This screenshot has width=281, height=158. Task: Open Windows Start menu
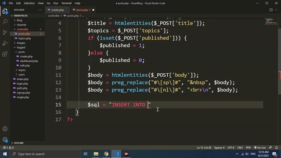click(5, 154)
